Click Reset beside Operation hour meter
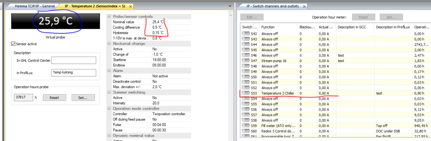The width and height of the screenshot is (431, 141). point(363,17)
